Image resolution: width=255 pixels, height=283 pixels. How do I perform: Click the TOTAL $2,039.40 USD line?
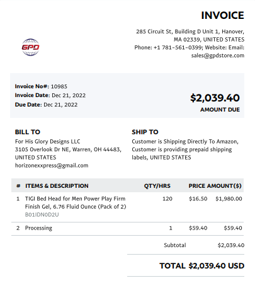[x=202, y=266]
